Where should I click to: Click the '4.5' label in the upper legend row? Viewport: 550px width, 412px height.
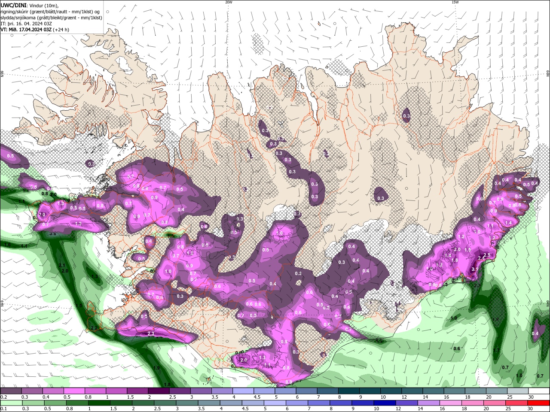(257, 397)
